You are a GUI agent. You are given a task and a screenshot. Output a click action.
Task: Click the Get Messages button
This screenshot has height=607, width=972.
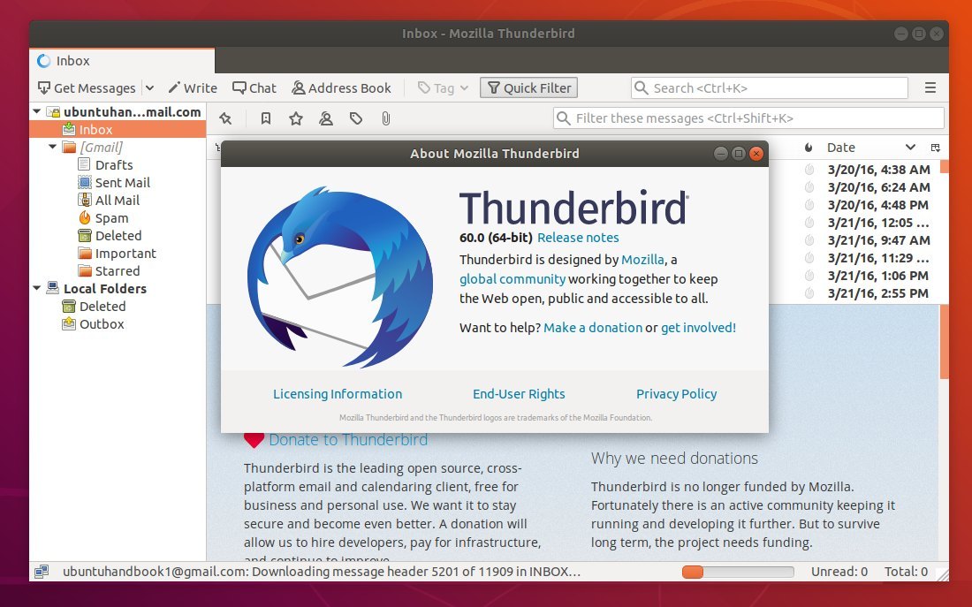(x=87, y=88)
